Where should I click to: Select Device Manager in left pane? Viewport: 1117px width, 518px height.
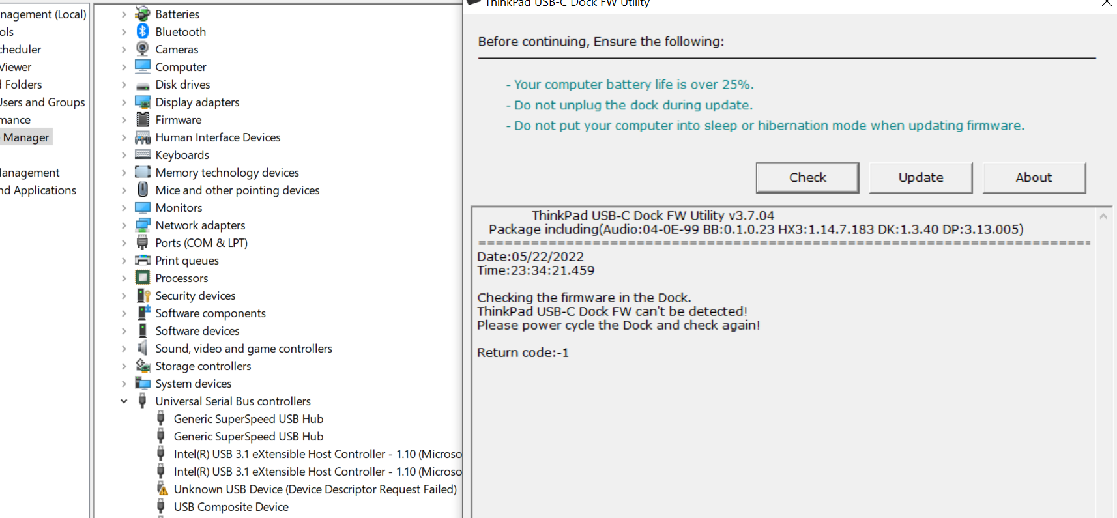(x=25, y=137)
